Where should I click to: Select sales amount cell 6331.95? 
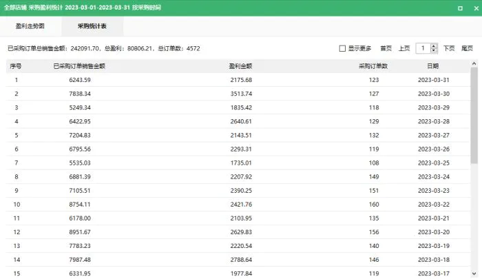click(80, 273)
